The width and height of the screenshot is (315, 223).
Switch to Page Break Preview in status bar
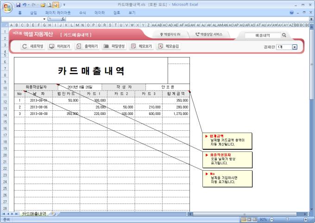coord(255,219)
